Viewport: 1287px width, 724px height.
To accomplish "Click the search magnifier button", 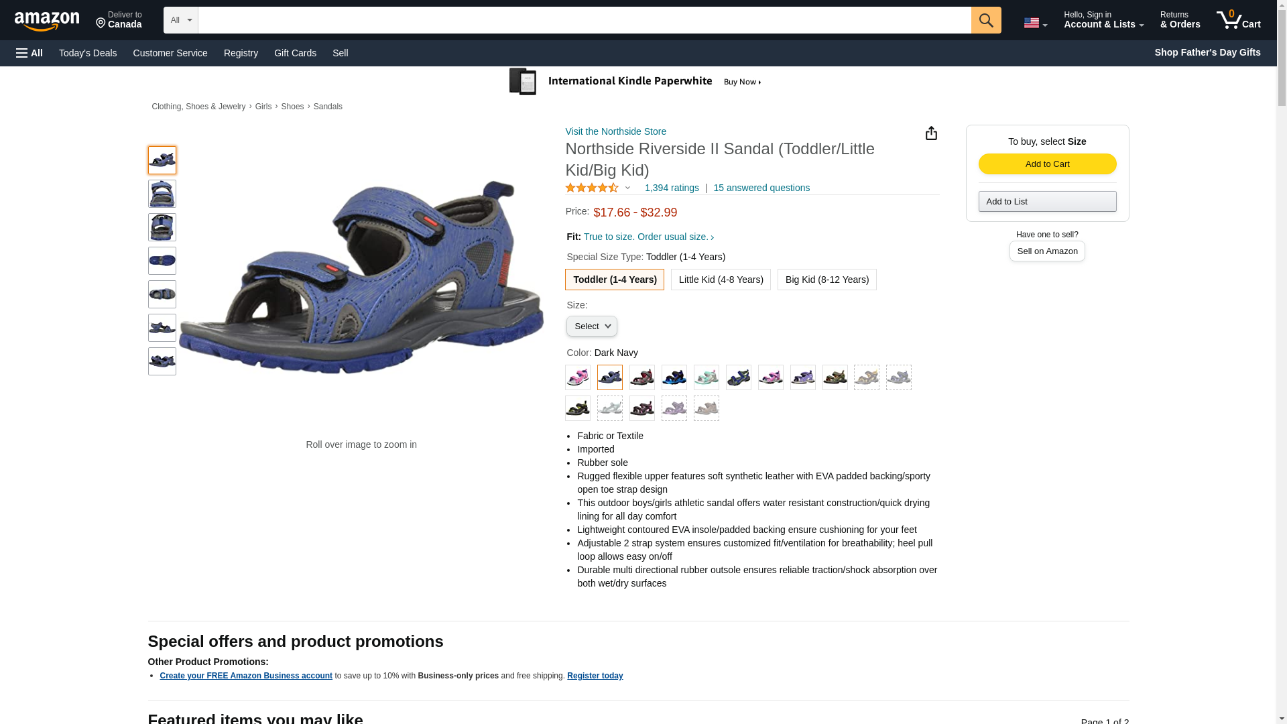I will click(x=985, y=20).
